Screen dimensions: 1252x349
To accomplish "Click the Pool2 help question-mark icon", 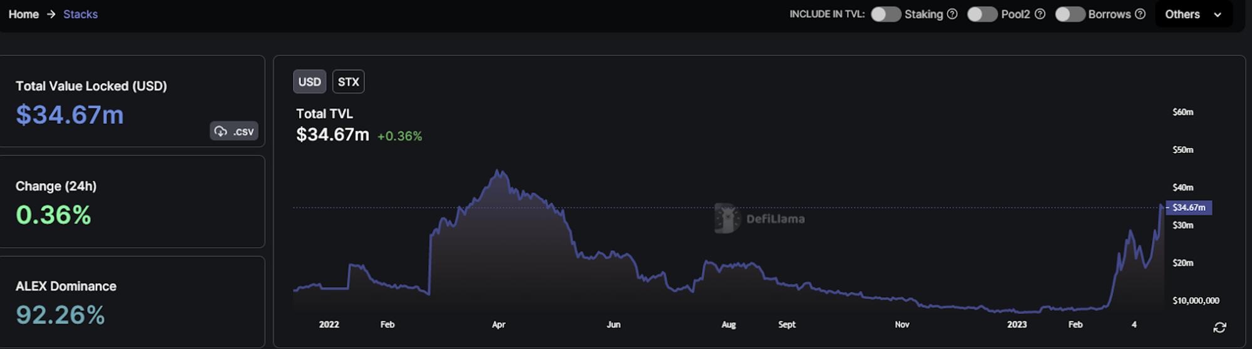I will point(1040,14).
